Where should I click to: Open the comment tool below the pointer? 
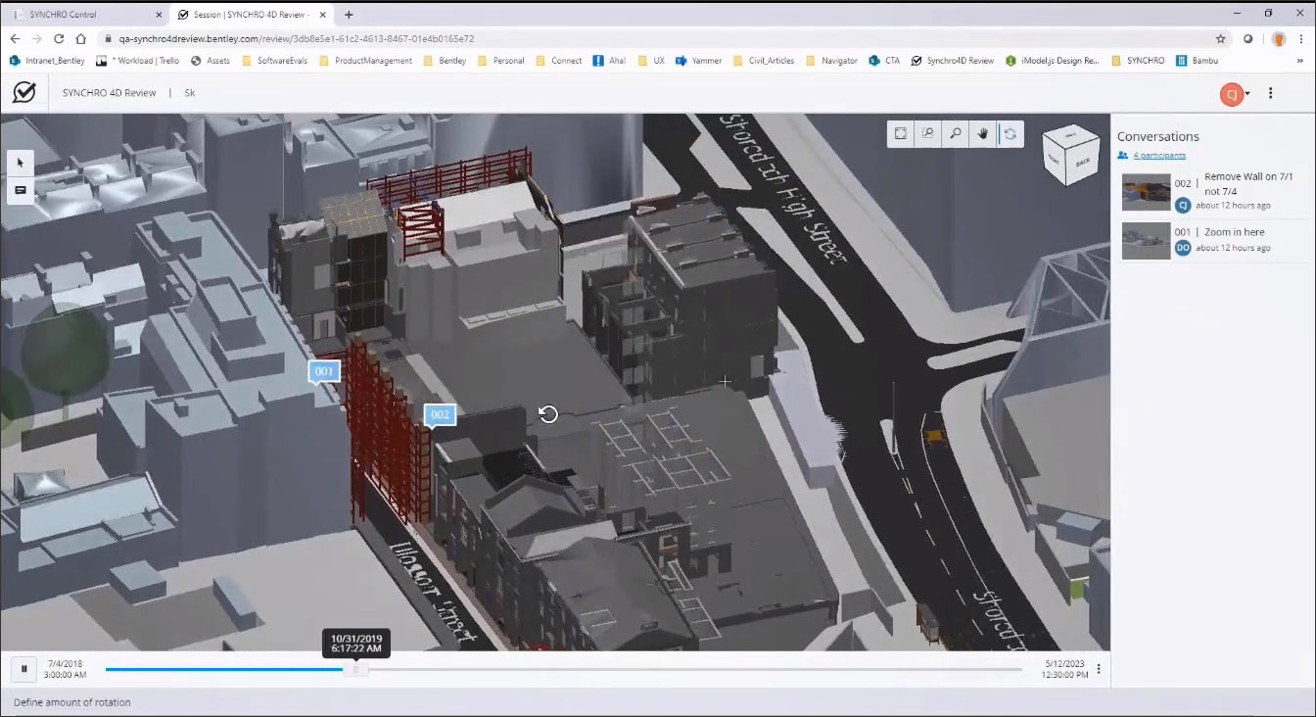[x=21, y=190]
